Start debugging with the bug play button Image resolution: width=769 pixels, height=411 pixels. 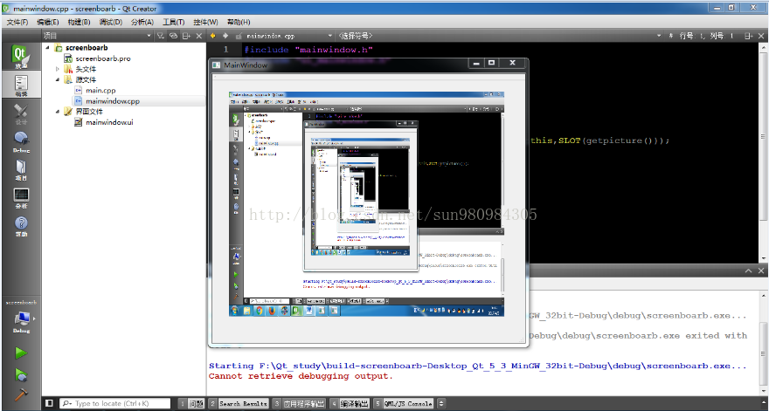[x=21, y=374]
